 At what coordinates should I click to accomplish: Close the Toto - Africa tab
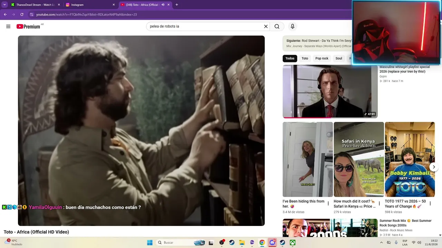(169, 5)
